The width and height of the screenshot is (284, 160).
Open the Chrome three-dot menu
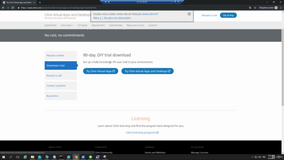[x=281, y=8]
